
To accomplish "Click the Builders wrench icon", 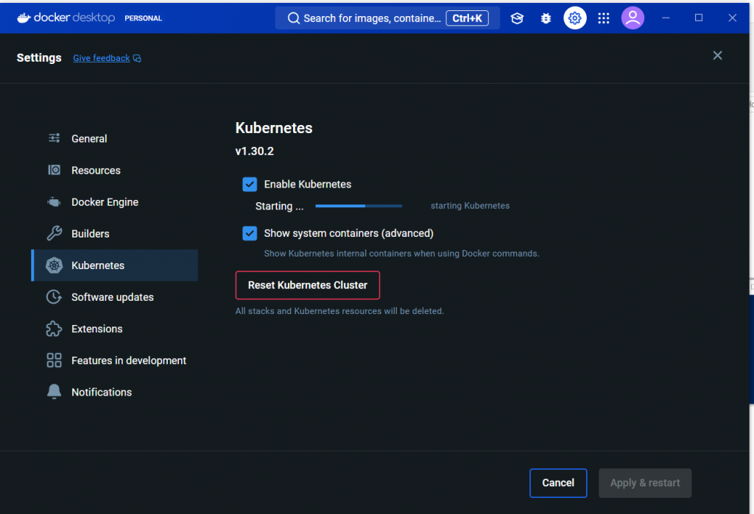I will [x=54, y=233].
